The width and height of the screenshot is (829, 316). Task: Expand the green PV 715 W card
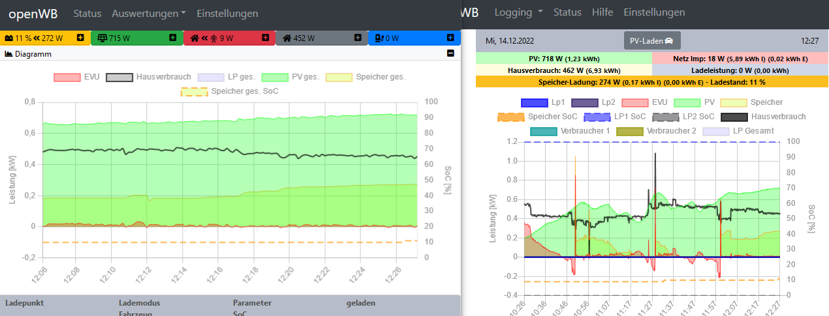click(173, 38)
